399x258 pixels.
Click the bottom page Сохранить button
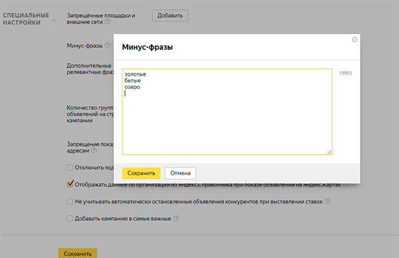pos(78,253)
